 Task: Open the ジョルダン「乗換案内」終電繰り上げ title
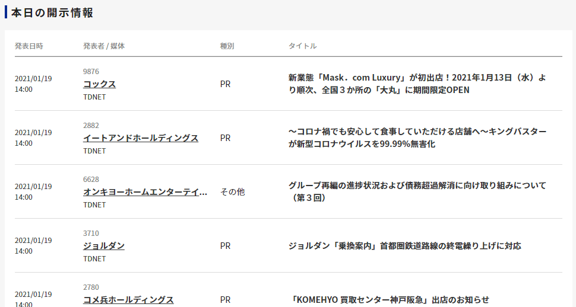coord(404,246)
